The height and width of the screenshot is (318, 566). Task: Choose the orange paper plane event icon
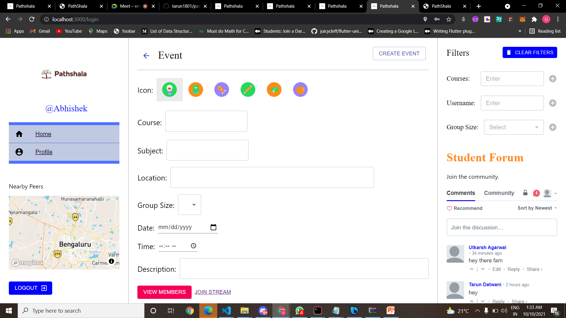click(274, 90)
